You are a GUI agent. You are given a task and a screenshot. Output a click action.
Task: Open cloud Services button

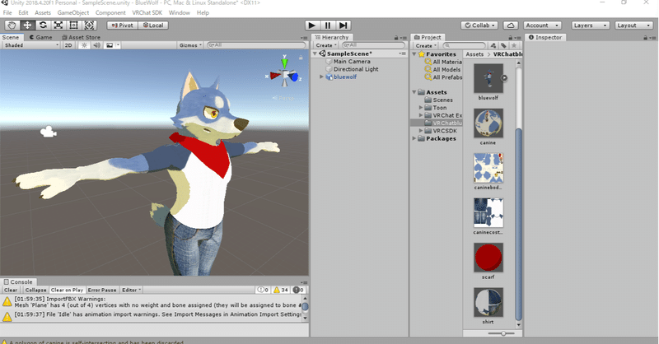pyautogui.click(x=511, y=26)
